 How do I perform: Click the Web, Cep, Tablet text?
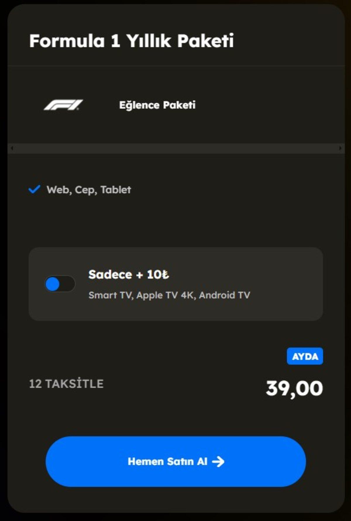(x=89, y=190)
